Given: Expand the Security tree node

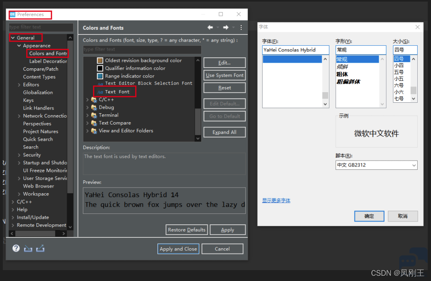Looking at the screenshot, I should click(19, 155).
